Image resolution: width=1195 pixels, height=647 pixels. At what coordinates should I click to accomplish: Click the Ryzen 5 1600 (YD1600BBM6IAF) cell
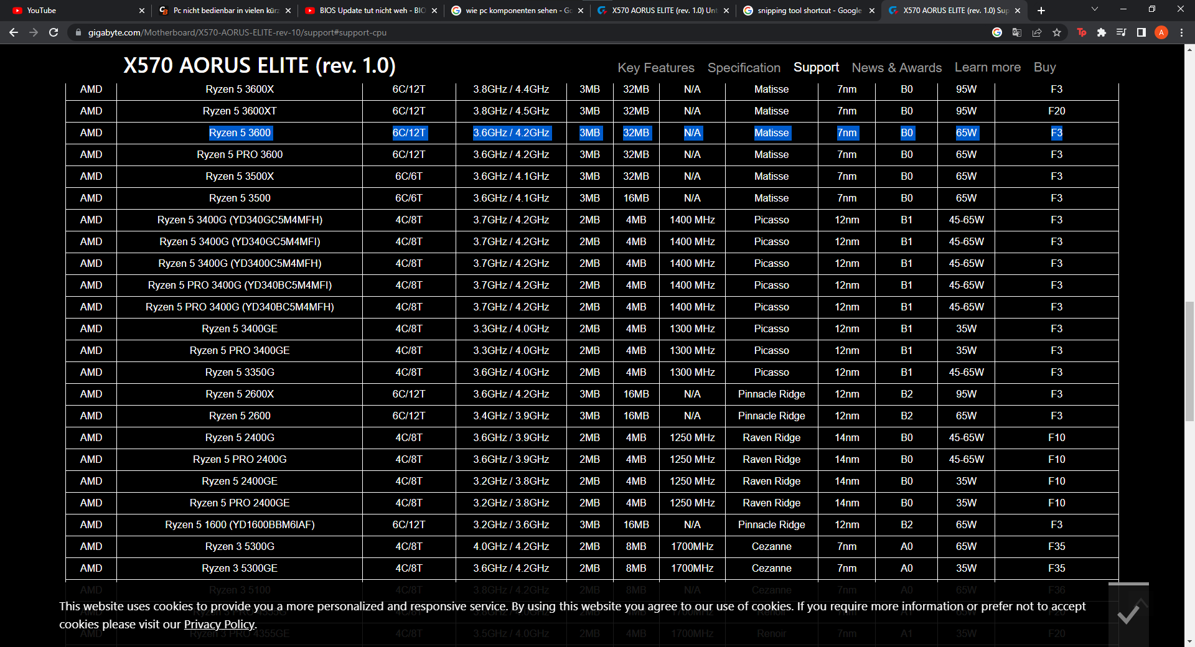click(x=240, y=524)
